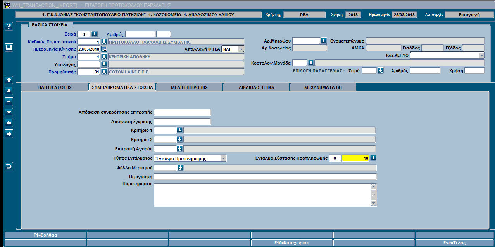Open lookup list for Κριτήριο 1

[x=179, y=130]
